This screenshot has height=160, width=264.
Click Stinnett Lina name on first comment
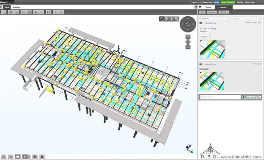click(x=210, y=23)
